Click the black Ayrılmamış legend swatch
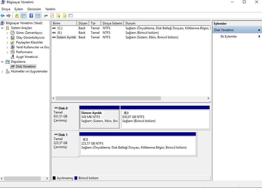Screen dimensions: 262x188 [54, 178]
